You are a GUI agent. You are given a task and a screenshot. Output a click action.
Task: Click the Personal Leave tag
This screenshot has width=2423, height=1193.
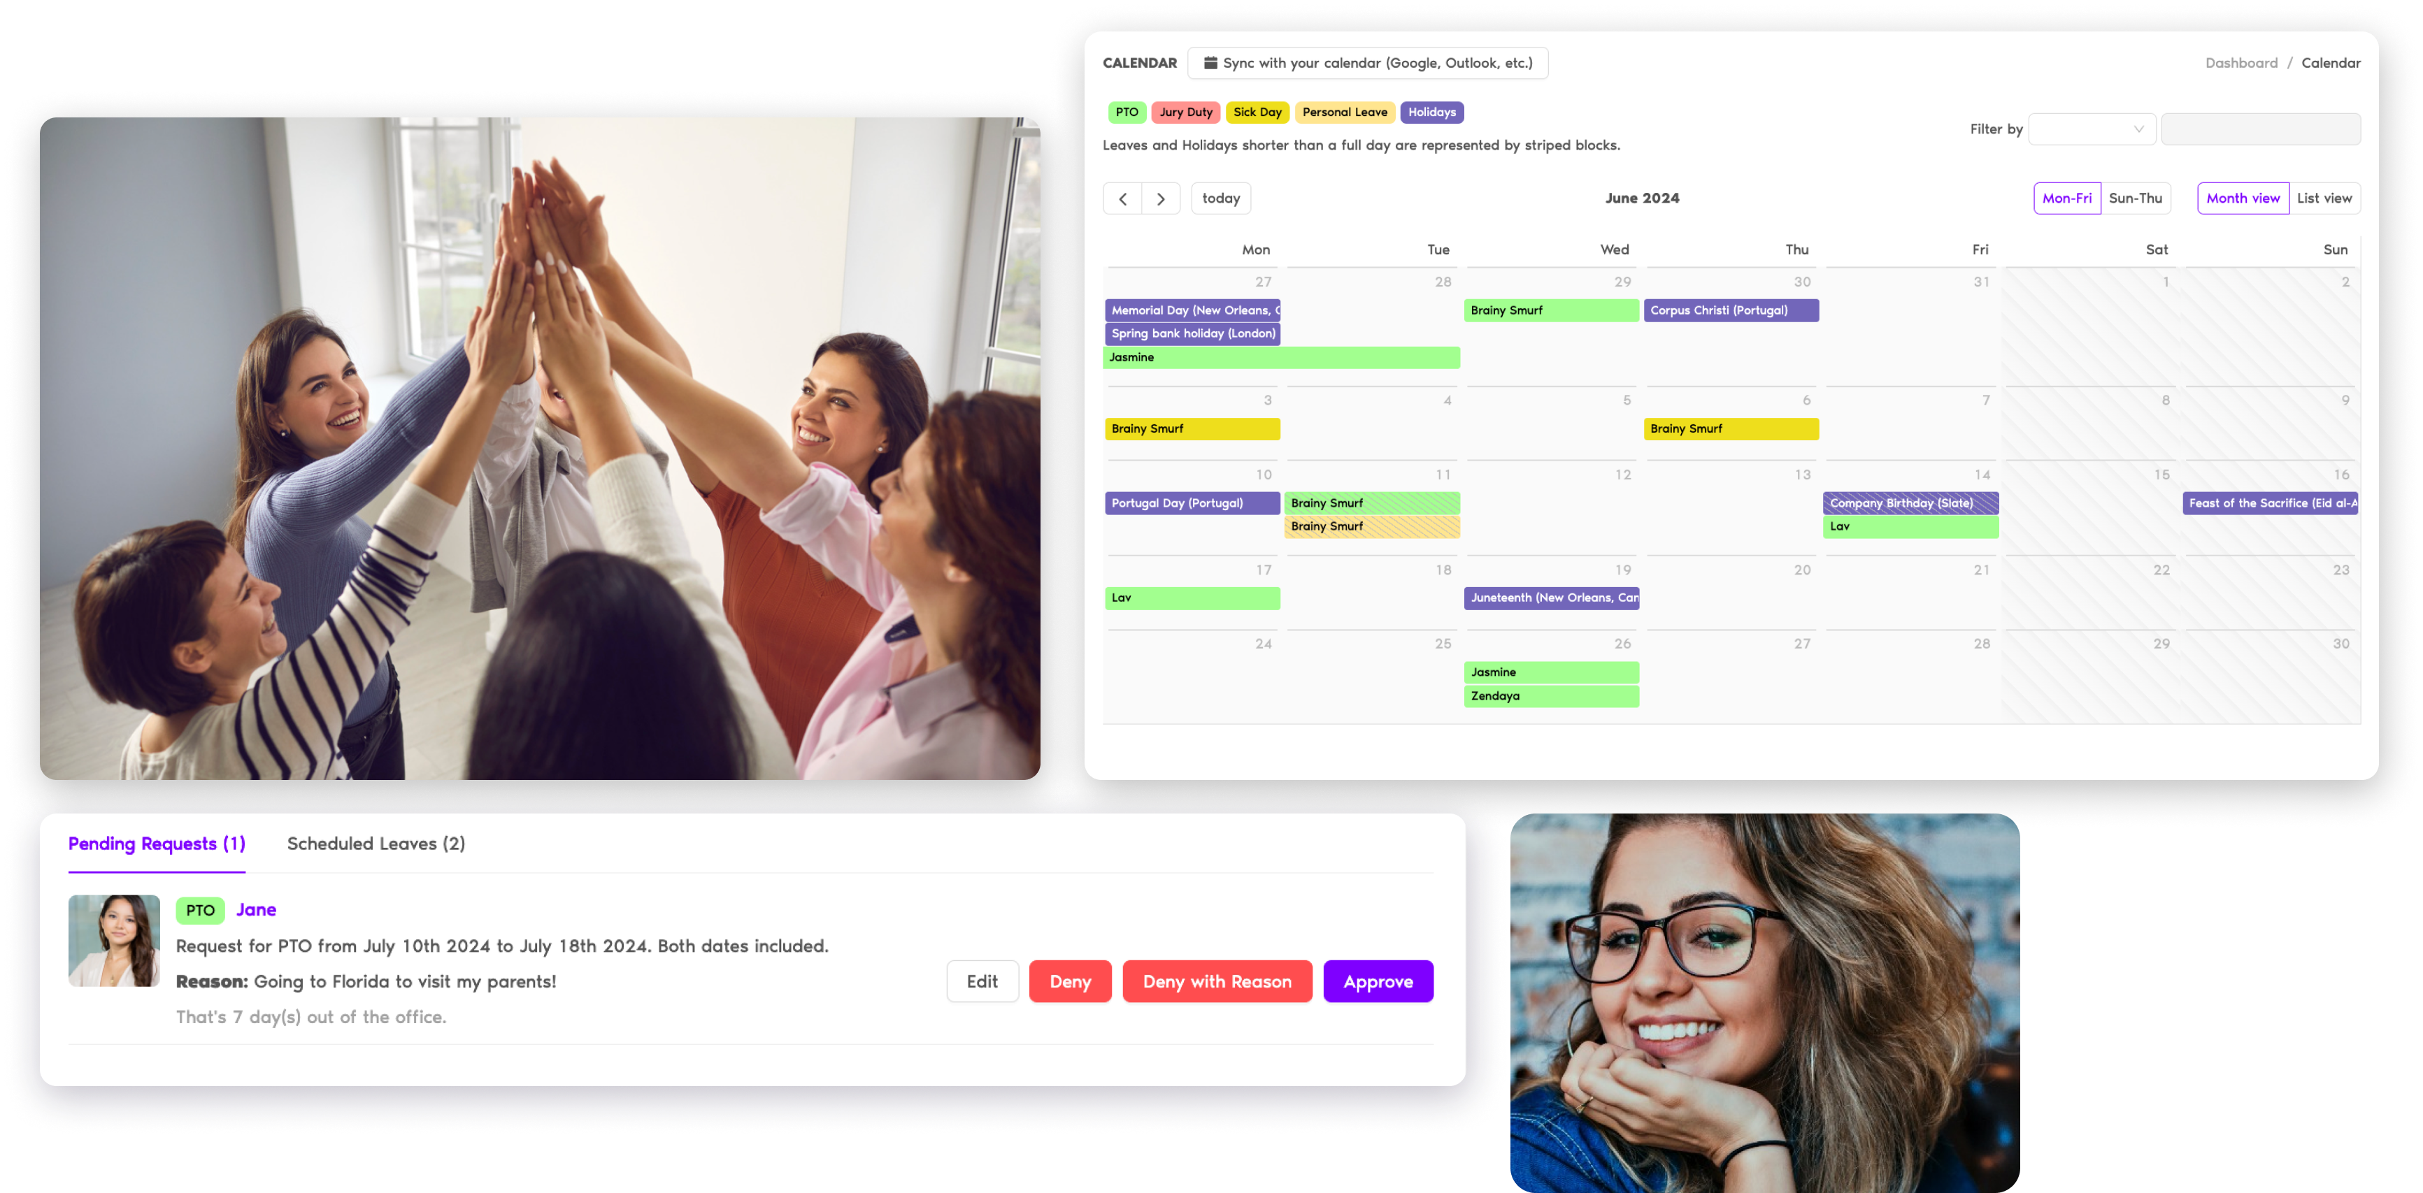[1343, 111]
